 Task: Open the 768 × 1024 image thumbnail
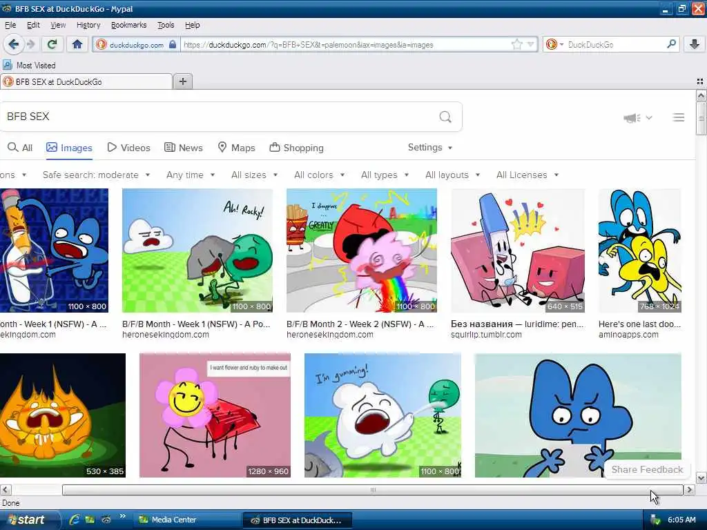639,251
